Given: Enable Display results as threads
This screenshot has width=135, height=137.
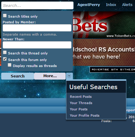Looking at the screenshot, I should coord(10,65).
